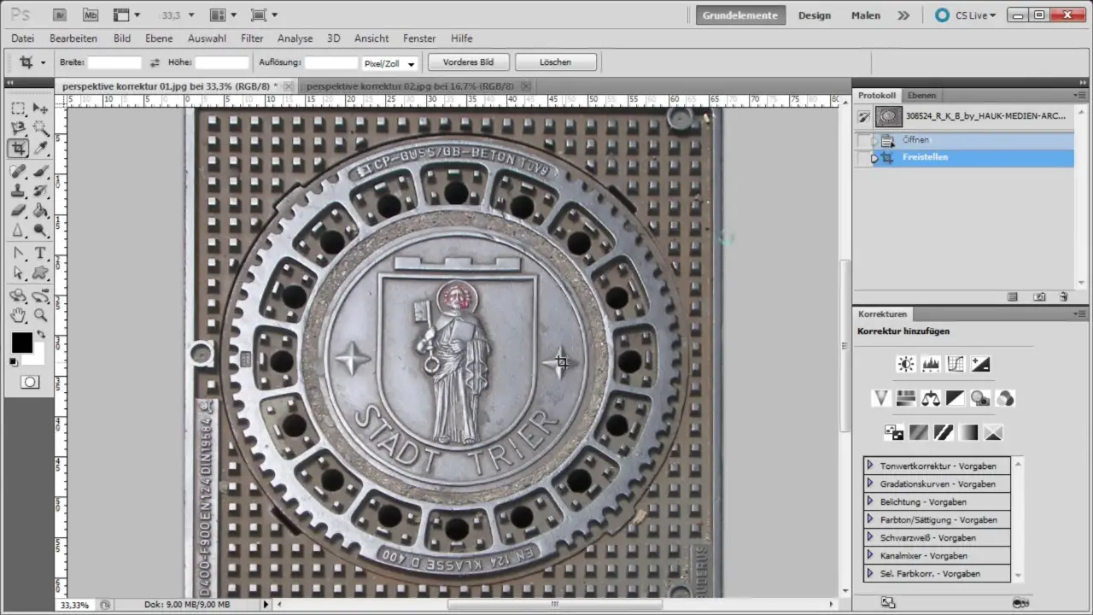
Task: Expand Tonwertkorrektur - Vorgaben
Action: click(x=869, y=466)
